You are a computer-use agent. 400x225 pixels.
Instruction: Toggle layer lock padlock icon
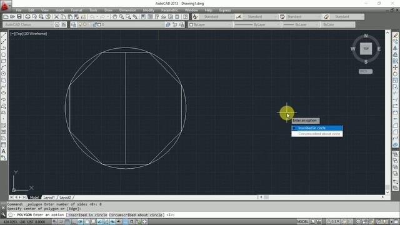[94, 24]
